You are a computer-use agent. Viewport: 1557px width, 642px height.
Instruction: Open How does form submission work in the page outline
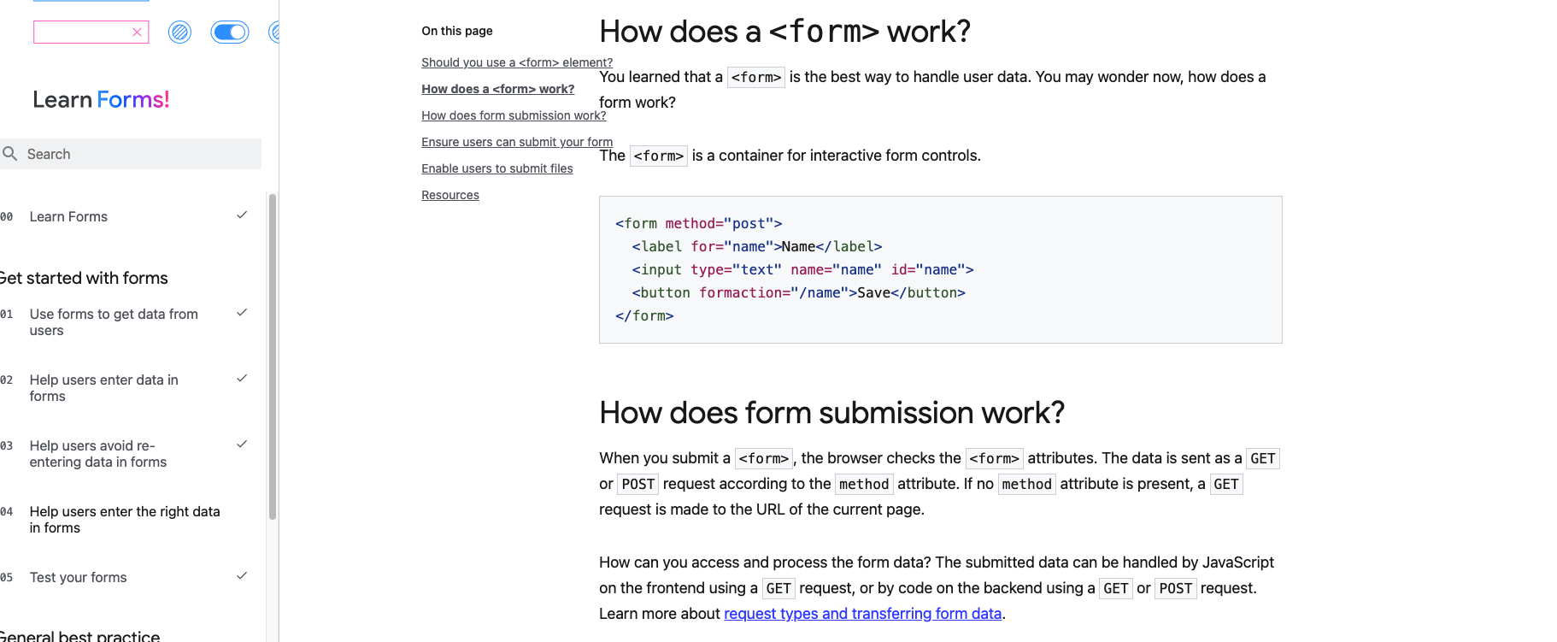514,115
